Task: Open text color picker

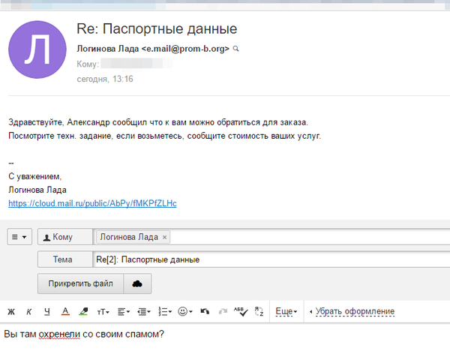Action: (65, 311)
